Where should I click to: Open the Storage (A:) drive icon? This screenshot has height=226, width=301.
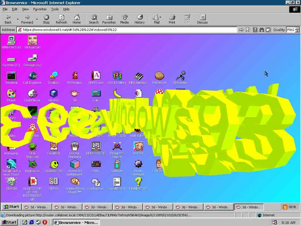point(32,61)
